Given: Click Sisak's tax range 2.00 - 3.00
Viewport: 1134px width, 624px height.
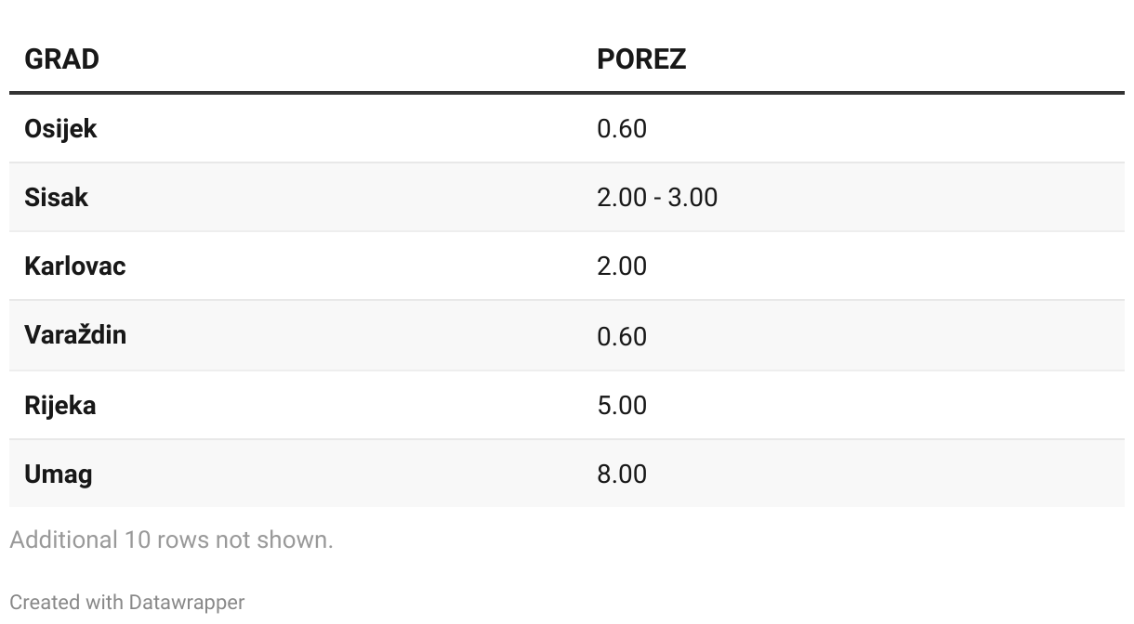Looking at the screenshot, I should [657, 197].
